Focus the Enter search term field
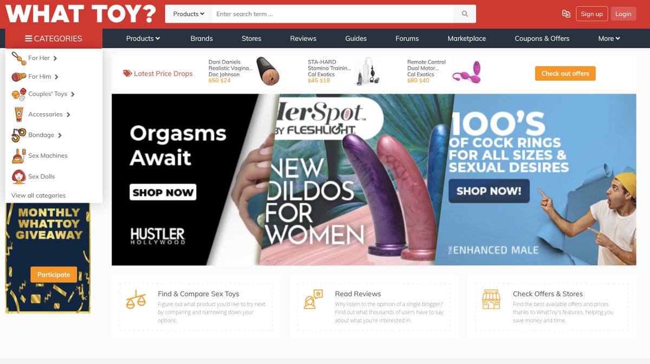Viewport: 650px width, 364px height. pos(333,14)
